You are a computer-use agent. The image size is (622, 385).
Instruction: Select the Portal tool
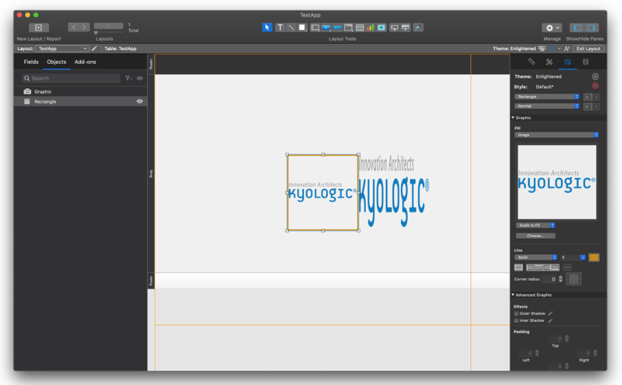pyautogui.click(x=360, y=27)
